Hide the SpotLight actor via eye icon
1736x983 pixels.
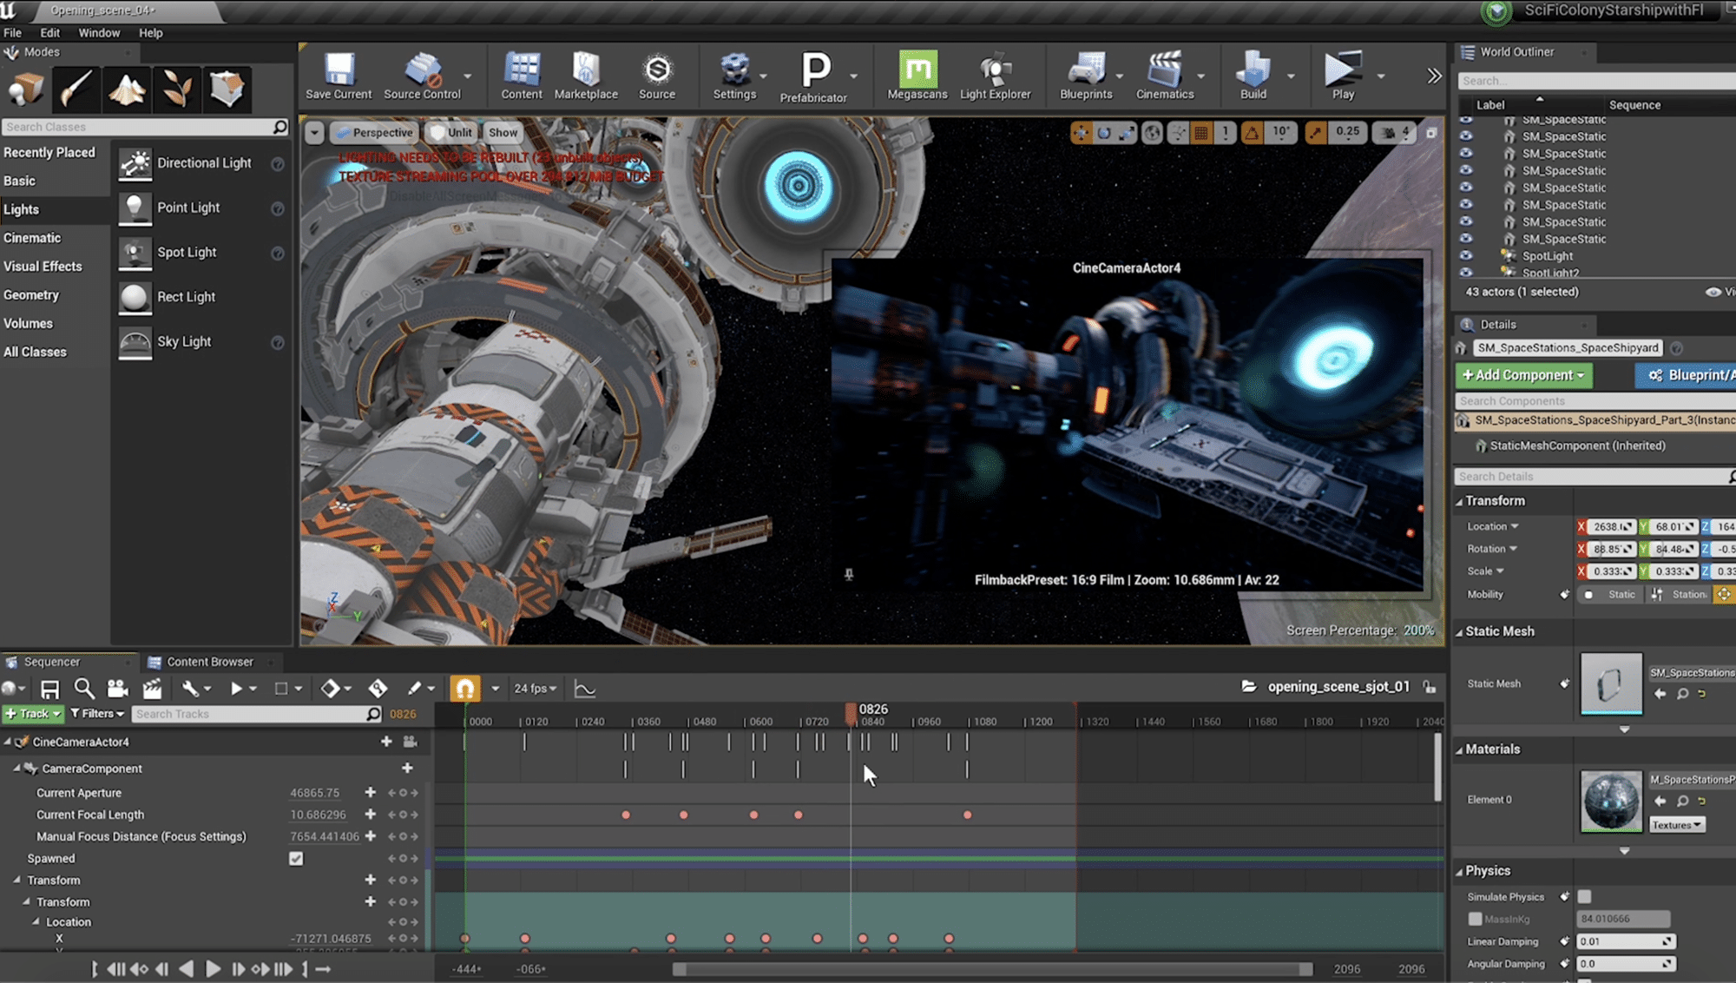tap(1466, 256)
